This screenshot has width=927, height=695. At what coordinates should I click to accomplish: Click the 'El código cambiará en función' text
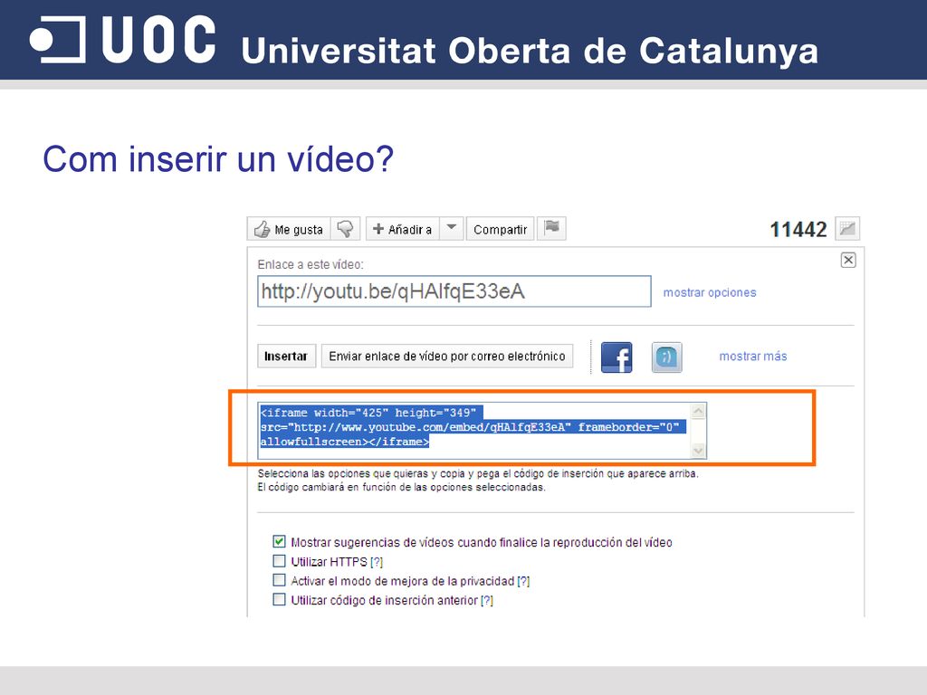pyautogui.click(x=401, y=488)
